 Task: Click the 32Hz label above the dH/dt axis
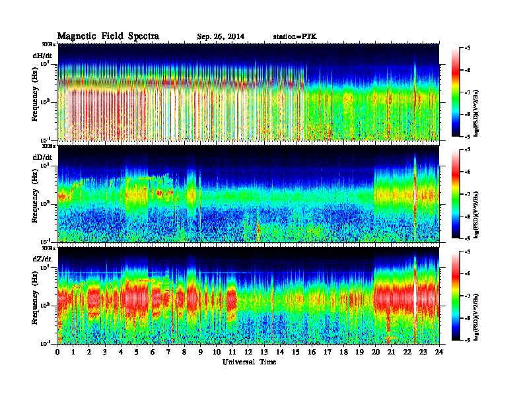click(x=48, y=44)
